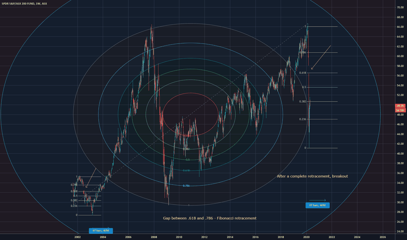Click the 2018 year on the time axis
407x240 pixels.
point(281,237)
